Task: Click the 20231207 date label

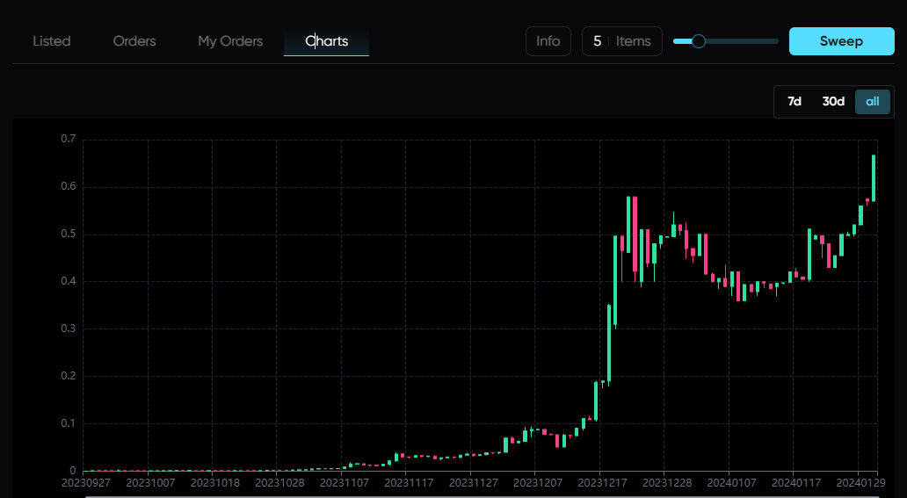Action: pyautogui.click(x=537, y=482)
